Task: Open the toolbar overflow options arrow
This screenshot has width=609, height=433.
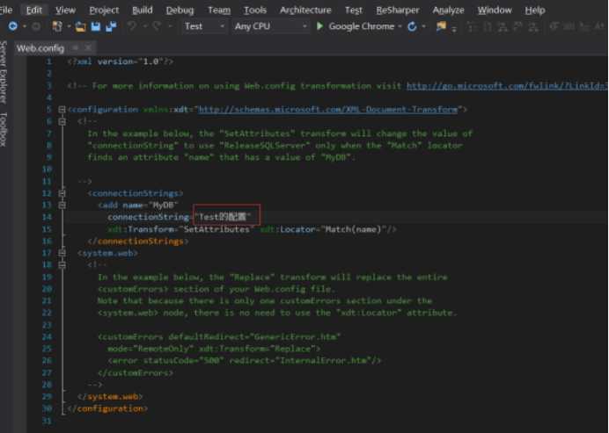Action: 453,28
